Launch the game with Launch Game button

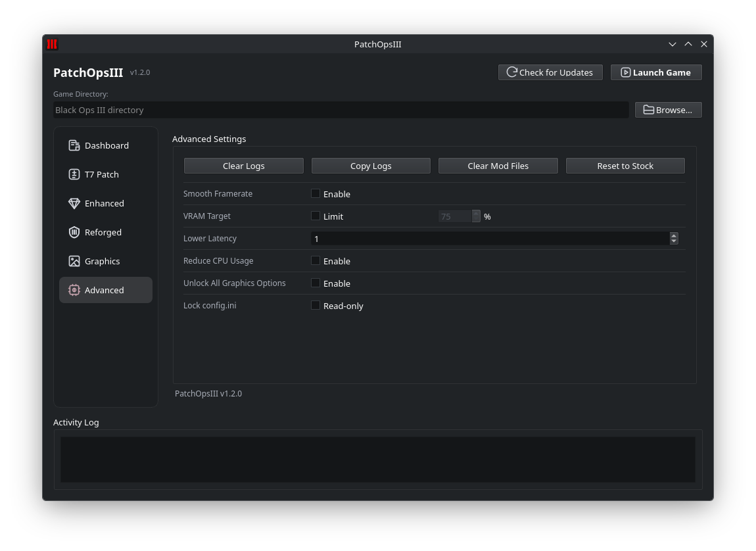tap(655, 72)
